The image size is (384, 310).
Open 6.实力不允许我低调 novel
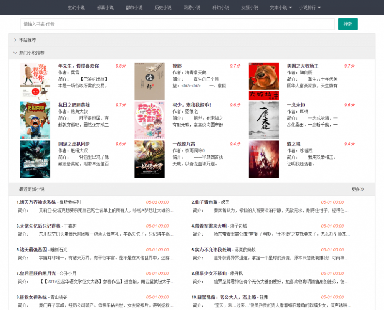tap(211, 249)
